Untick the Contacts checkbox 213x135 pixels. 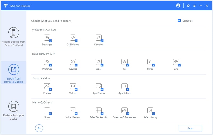(x=102, y=41)
